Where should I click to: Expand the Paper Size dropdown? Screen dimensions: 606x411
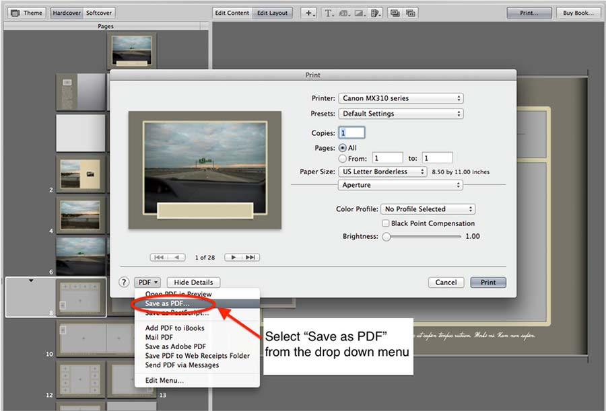383,172
